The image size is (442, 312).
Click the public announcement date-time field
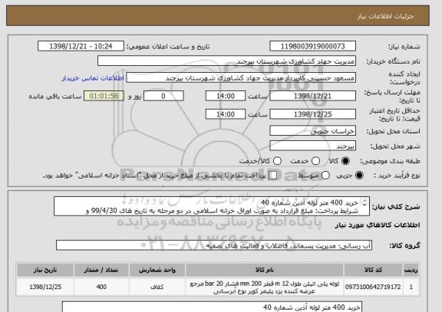coord(81,46)
